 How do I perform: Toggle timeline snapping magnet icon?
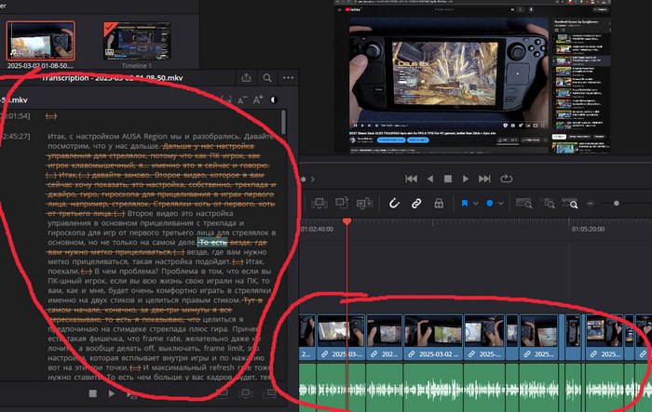click(394, 203)
